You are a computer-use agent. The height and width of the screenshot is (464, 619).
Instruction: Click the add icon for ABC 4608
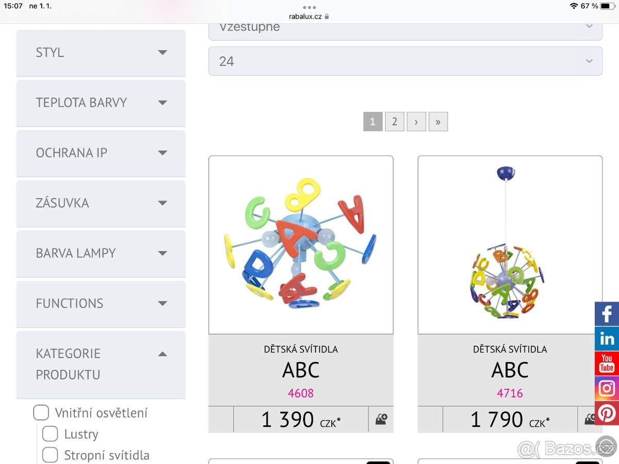(381, 419)
